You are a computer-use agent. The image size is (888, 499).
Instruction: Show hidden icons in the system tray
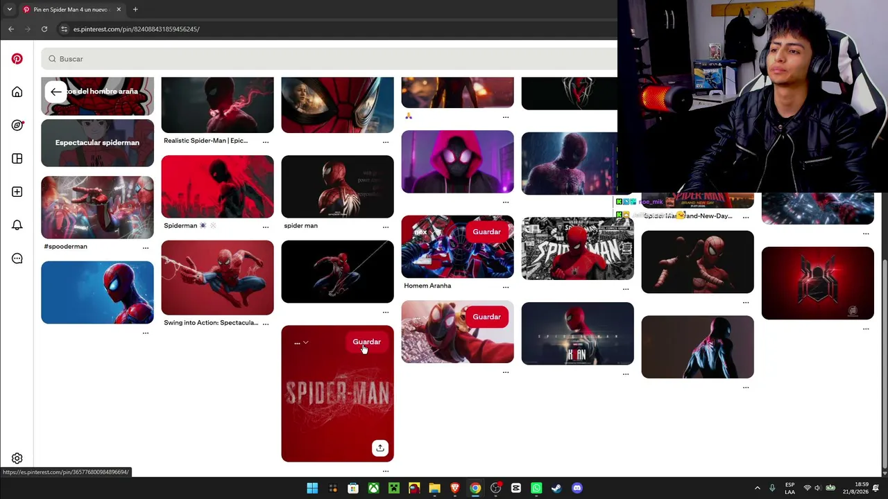pos(757,488)
